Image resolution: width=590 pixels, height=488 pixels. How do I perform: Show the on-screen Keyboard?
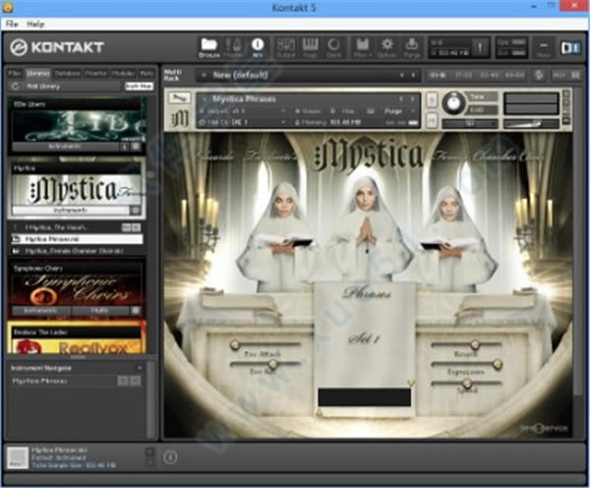point(310,47)
